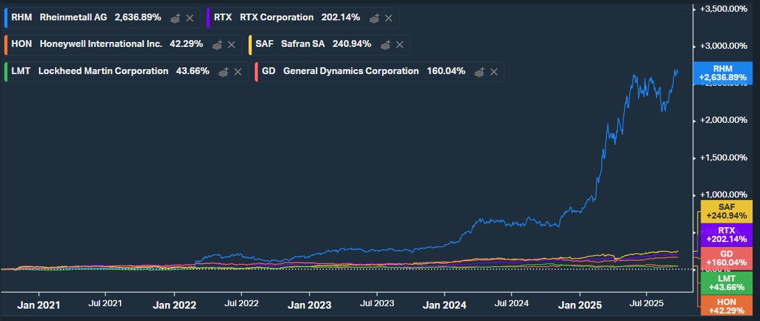The image size is (760, 321).
Task: Click the add-layer icon next to Lockheed Martin
Action: click(223, 72)
